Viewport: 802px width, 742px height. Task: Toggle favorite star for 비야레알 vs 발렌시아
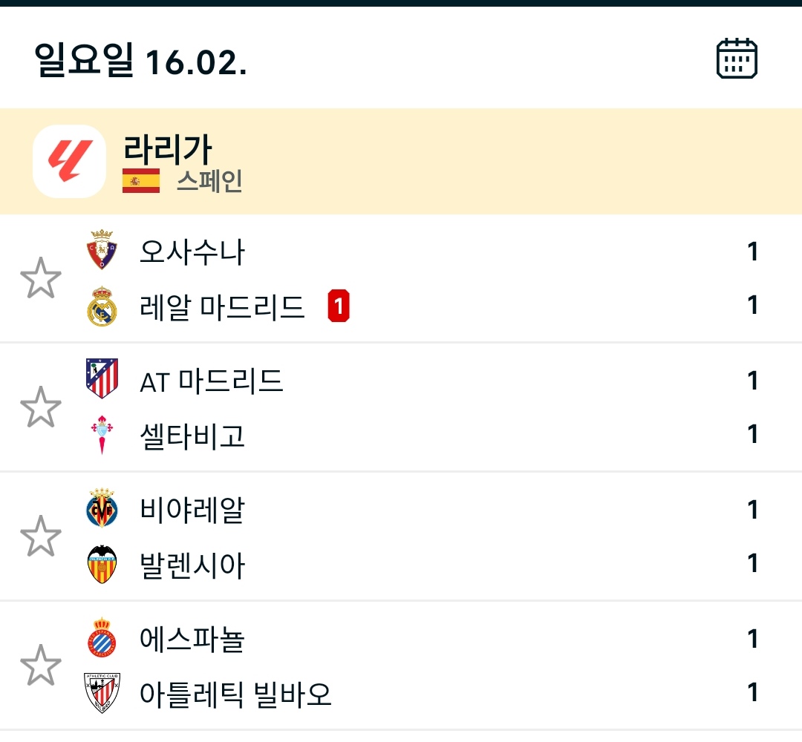pos(40,536)
